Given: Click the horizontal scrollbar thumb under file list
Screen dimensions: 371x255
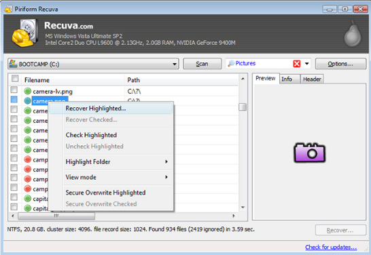Looking at the screenshot, I should point(56,216).
